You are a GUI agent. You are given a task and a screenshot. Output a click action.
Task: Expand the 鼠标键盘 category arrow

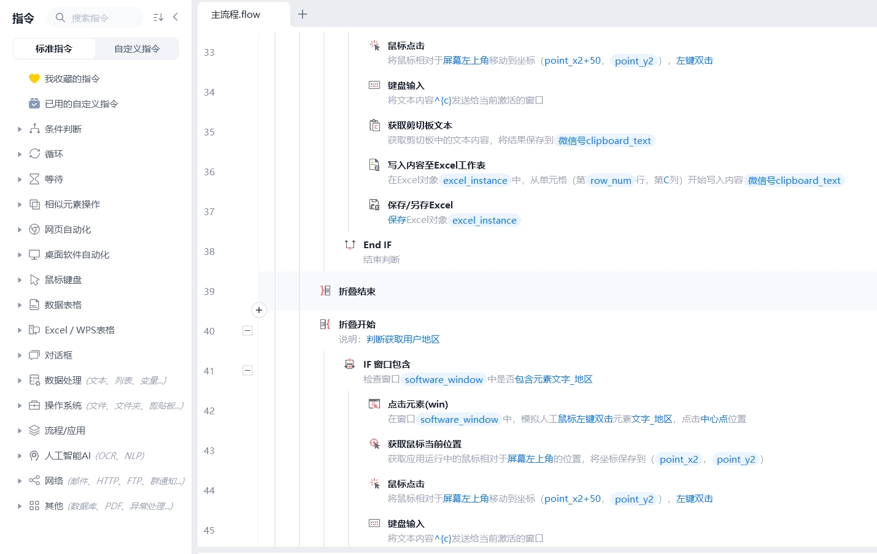[x=20, y=280]
